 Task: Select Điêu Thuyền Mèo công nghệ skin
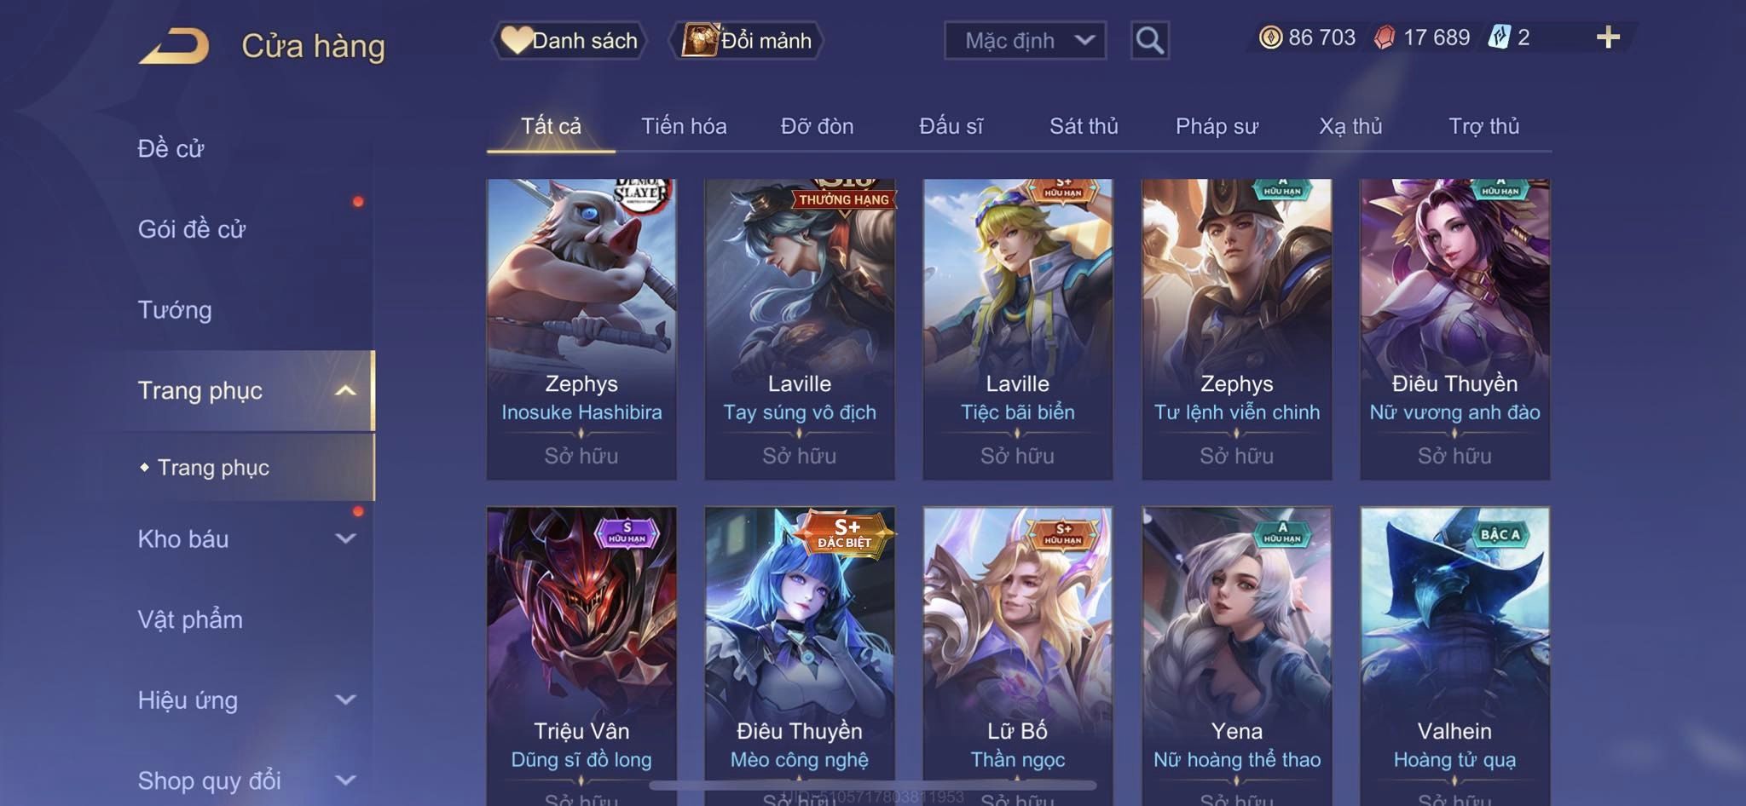click(800, 656)
